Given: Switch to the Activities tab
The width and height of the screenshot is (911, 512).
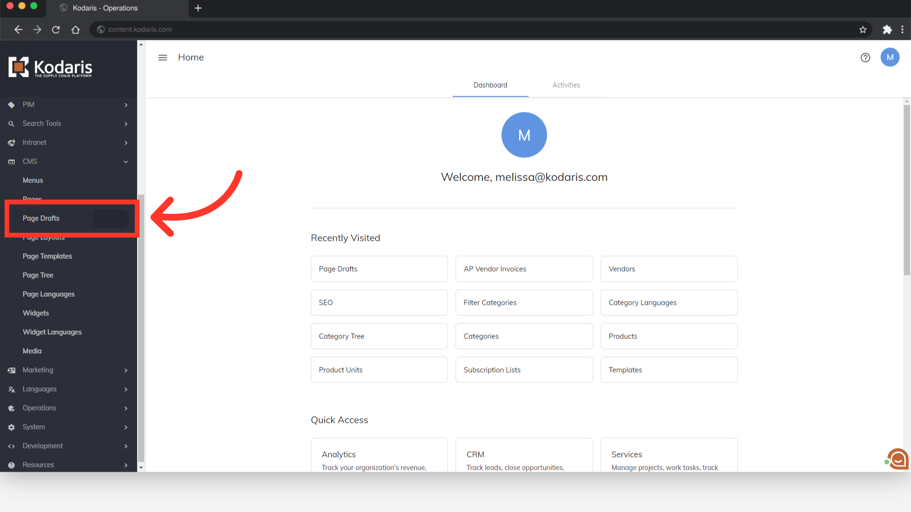Looking at the screenshot, I should [x=566, y=85].
